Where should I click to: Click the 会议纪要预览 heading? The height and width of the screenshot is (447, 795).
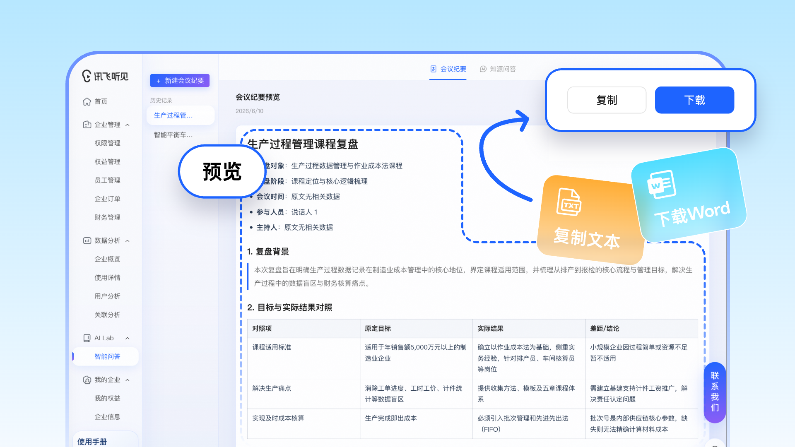point(258,97)
